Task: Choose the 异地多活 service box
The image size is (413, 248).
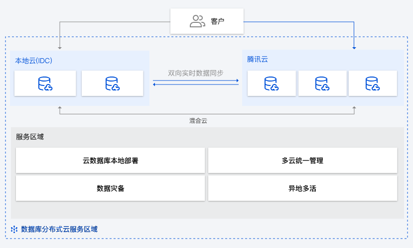Action: [x=302, y=188]
